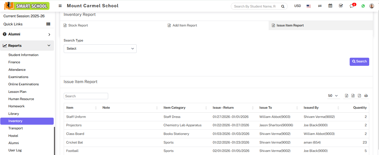
Task: Change the 50 rows-per-page dropdown
Action: pyautogui.click(x=333, y=96)
